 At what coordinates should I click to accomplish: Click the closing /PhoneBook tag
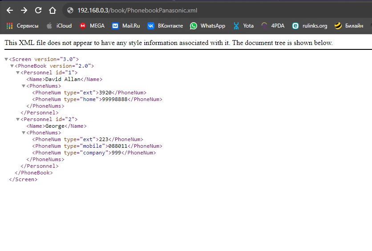[34, 173]
